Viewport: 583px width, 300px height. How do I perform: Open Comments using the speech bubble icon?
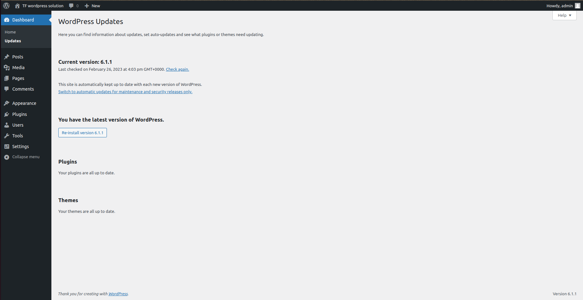point(7,89)
